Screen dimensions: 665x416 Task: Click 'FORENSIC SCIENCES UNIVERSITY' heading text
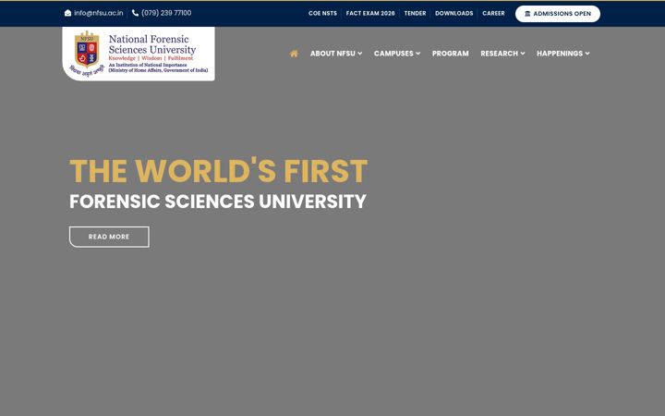(218, 202)
